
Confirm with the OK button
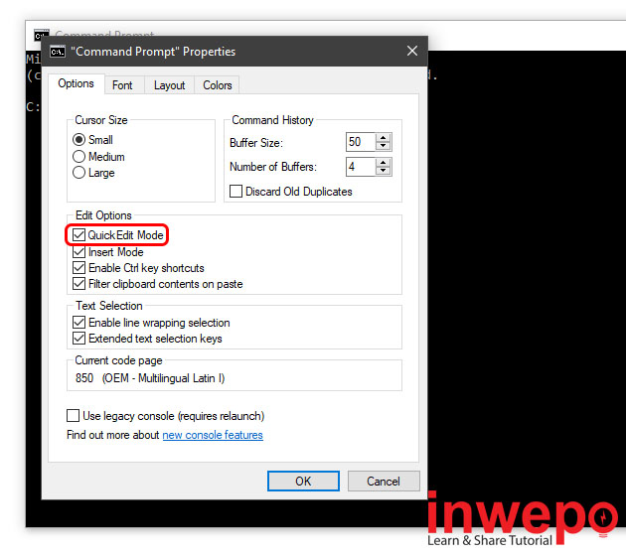[303, 481]
